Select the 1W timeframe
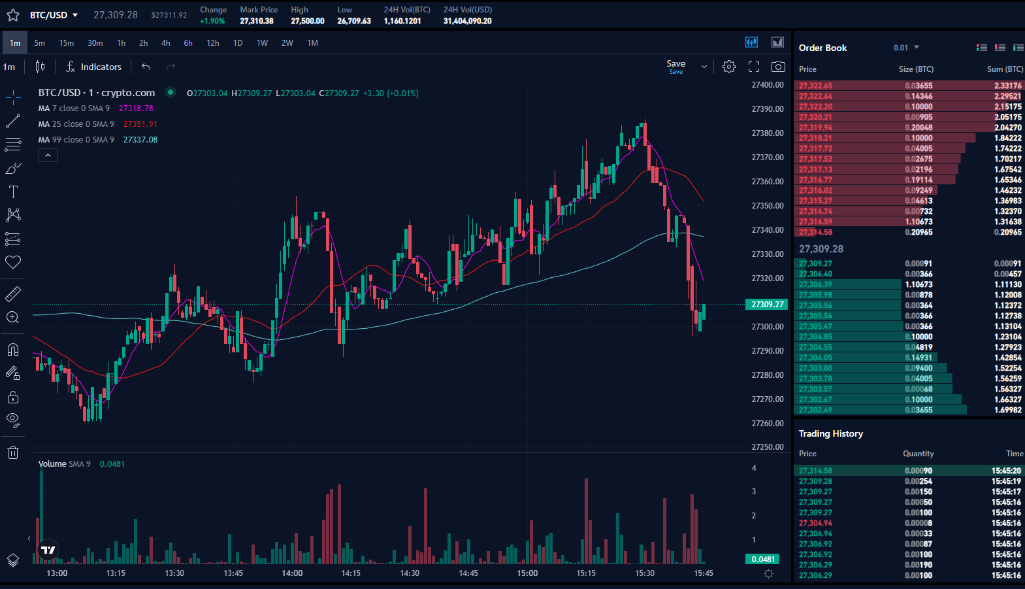 click(262, 43)
